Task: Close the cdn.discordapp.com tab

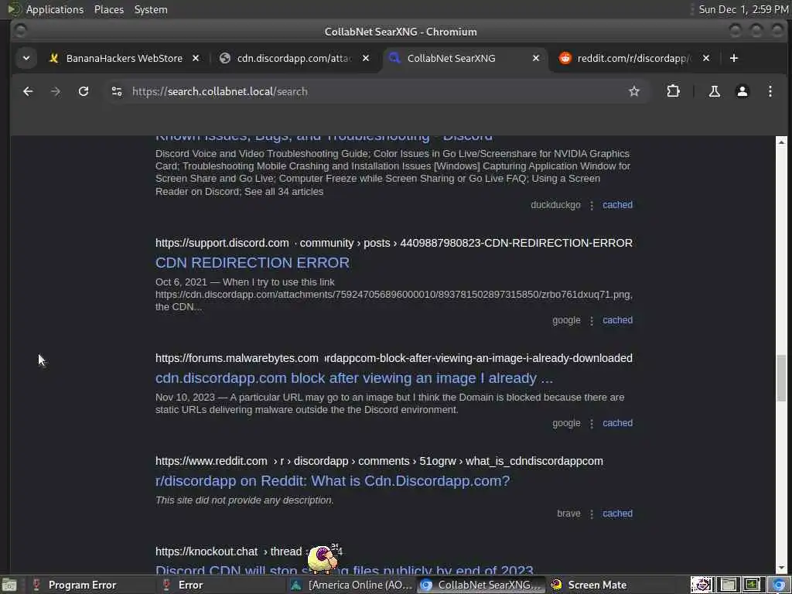Action: (x=366, y=58)
